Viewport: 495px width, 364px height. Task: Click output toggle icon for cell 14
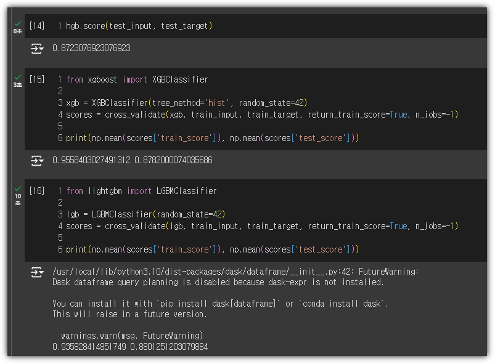point(37,49)
